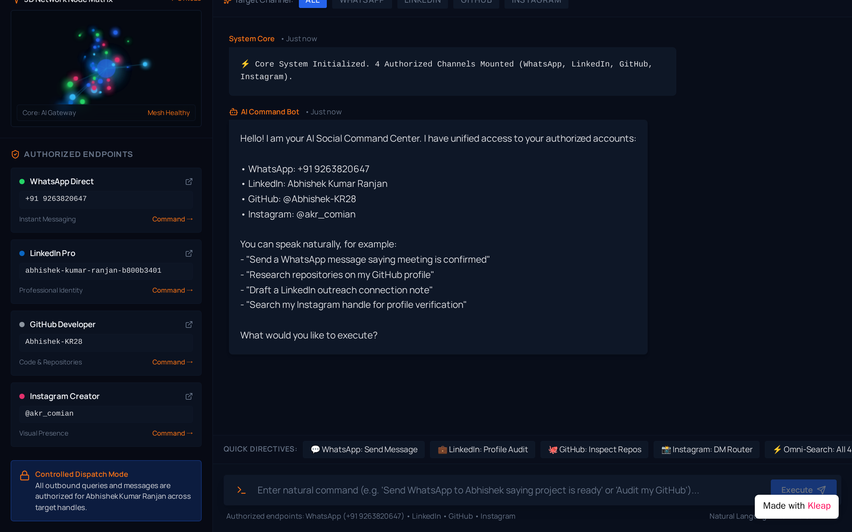
Task: Choose LinkedIn: Profile Audit quick directive
Action: coord(482,449)
